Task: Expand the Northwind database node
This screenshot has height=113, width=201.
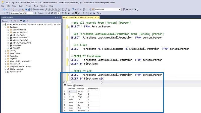Action: 8,46
